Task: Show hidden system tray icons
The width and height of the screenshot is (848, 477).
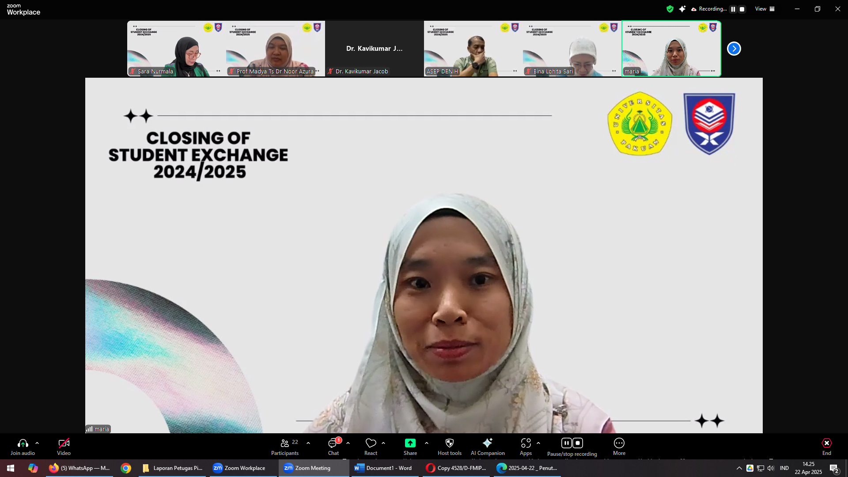Action: 739,468
